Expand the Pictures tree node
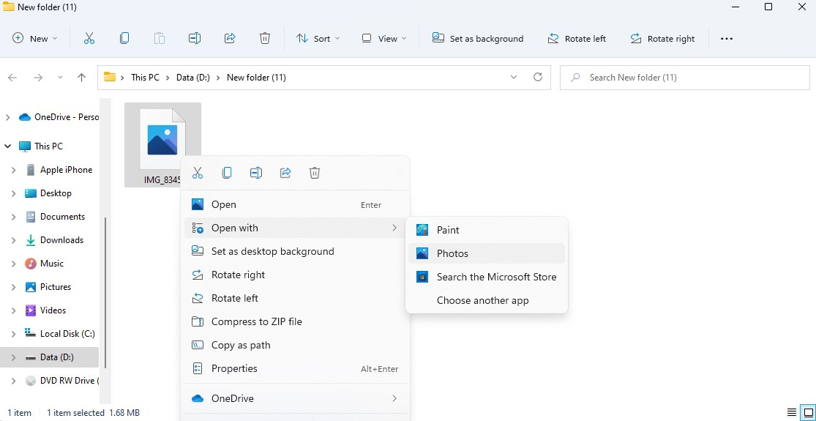The image size is (816, 421). point(13,287)
